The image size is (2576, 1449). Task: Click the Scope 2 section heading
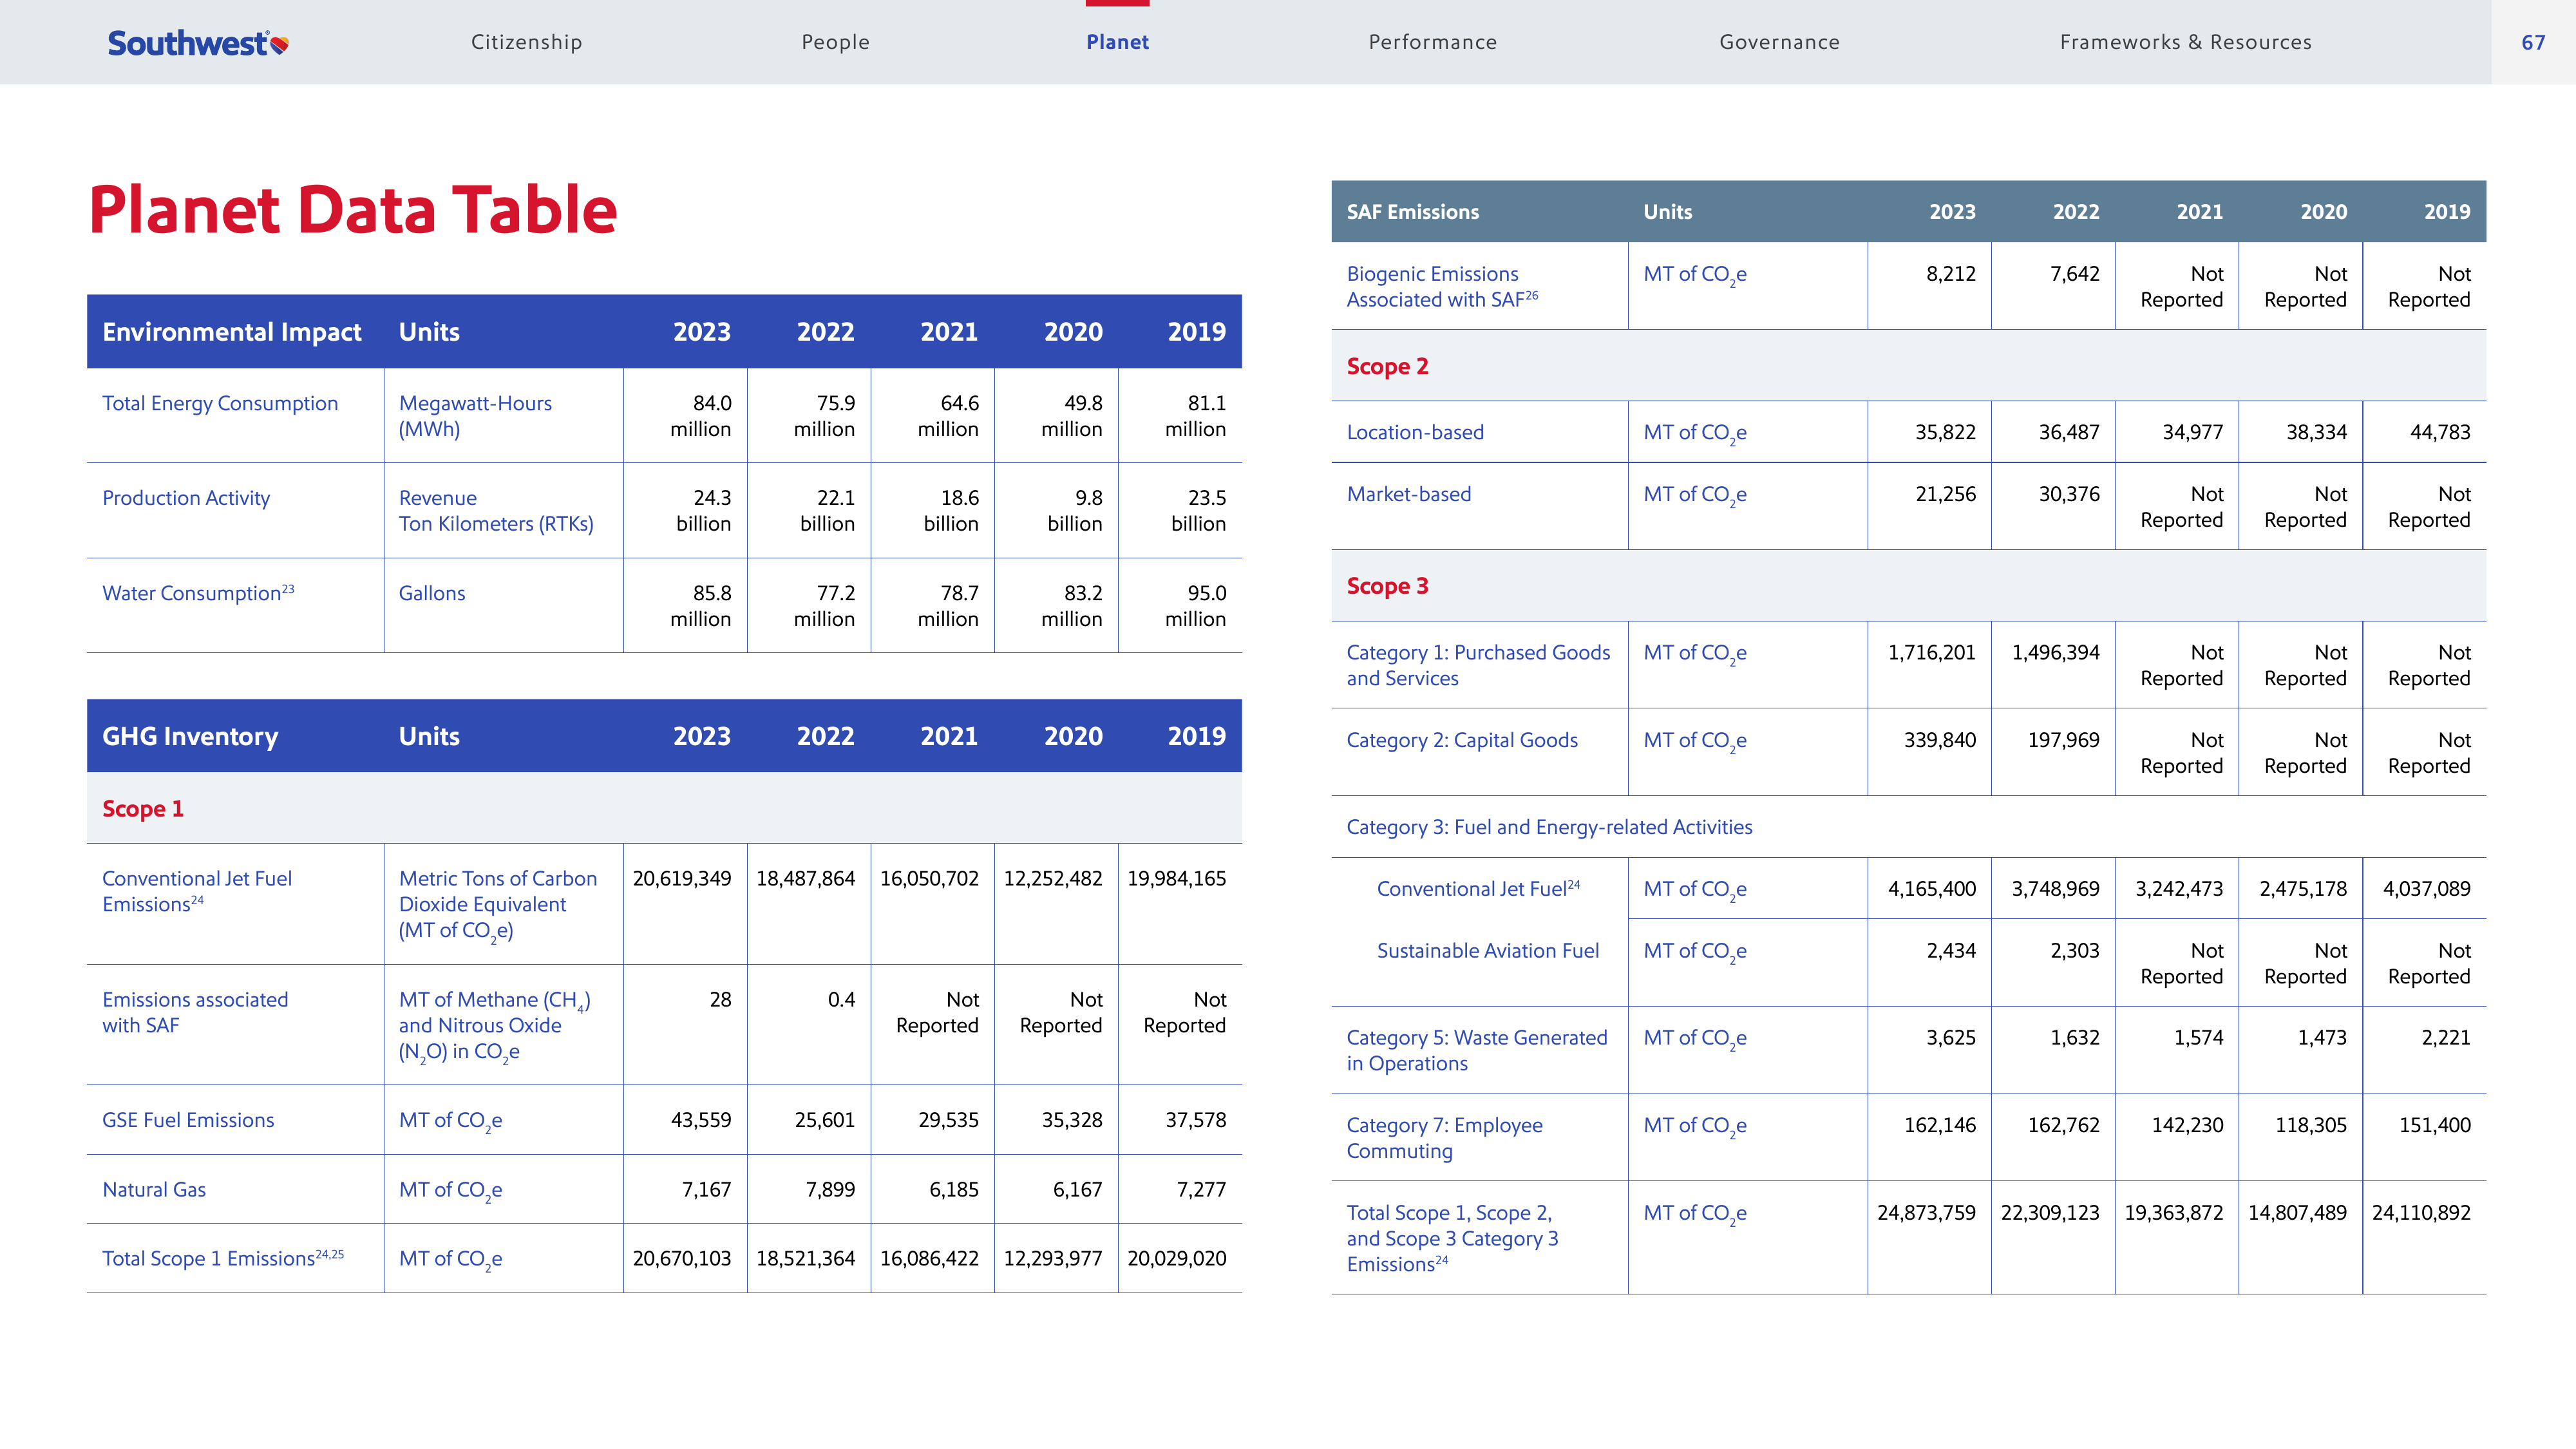click(x=1387, y=366)
